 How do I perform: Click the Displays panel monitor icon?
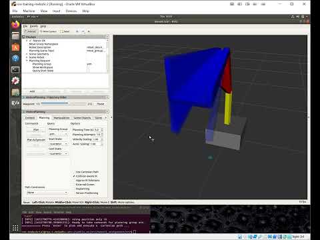pyautogui.click(x=23, y=37)
